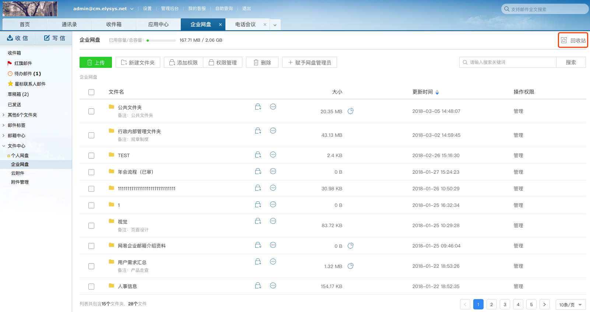The width and height of the screenshot is (590, 312).
Task: Expand 其他6个文件夹 in sidebar
Action: click(4, 115)
